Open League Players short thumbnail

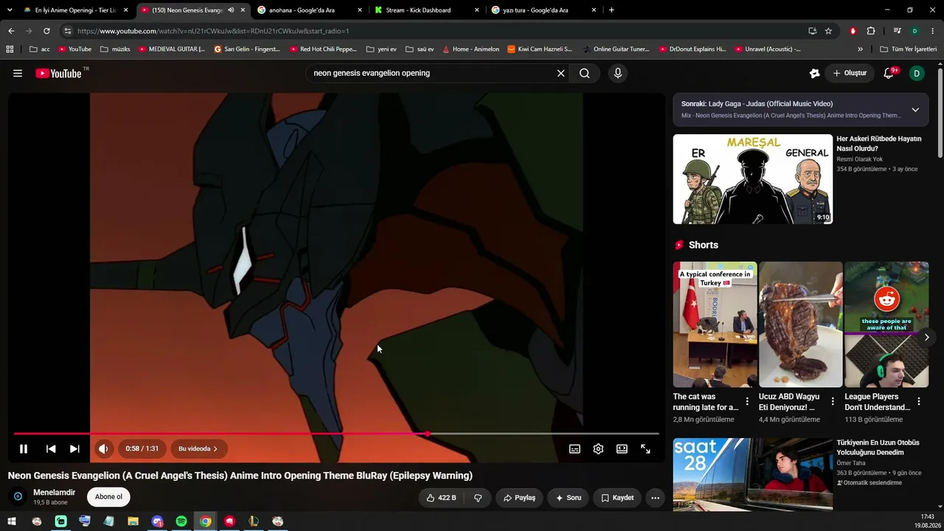(886, 324)
